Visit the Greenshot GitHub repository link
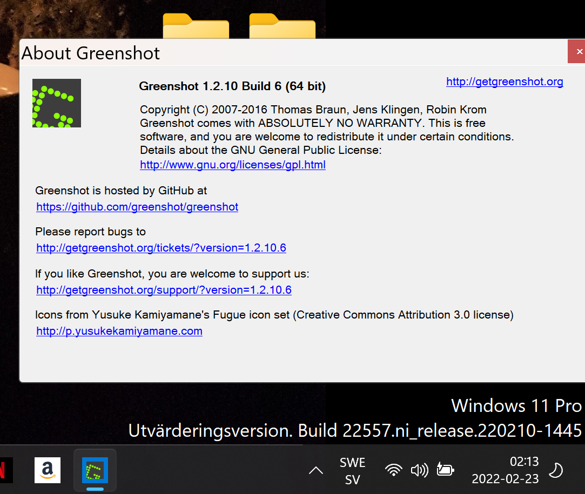Screen dimensions: 585x494 [x=137, y=207]
